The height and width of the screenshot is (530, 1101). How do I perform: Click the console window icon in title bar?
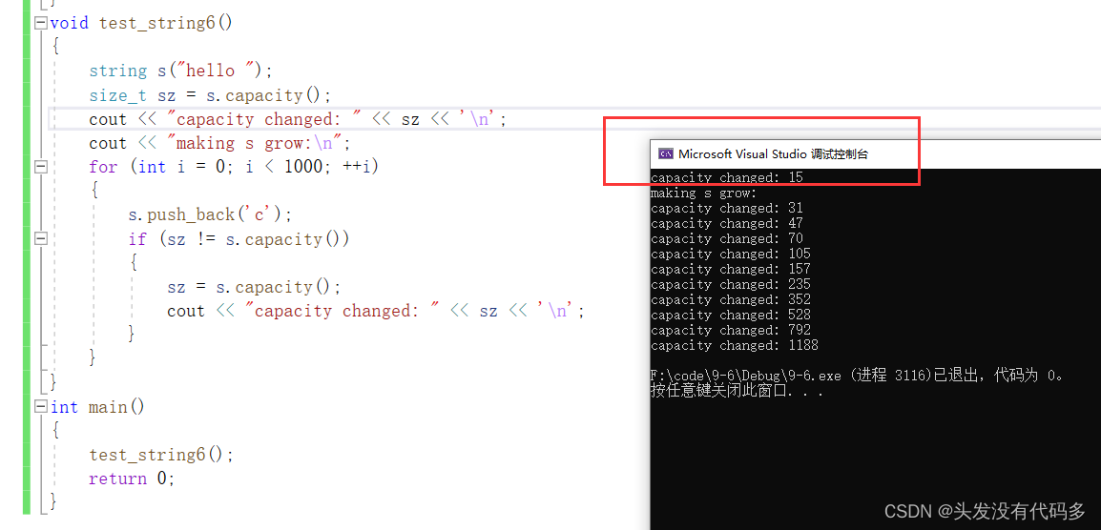click(666, 153)
